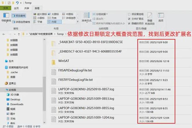Select LAPTOP-GO8OKNIJ-20250918-0857.log file
This screenshot has width=192, height=128.
point(121,91)
